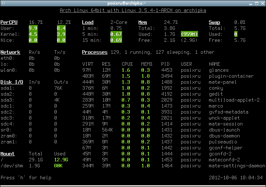Click the Mem section heading
The image size is (266, 187).
[142, 22]
